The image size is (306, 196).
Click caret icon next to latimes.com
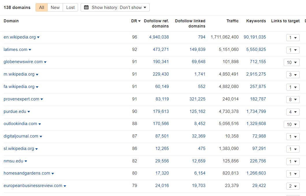point(30,50)
